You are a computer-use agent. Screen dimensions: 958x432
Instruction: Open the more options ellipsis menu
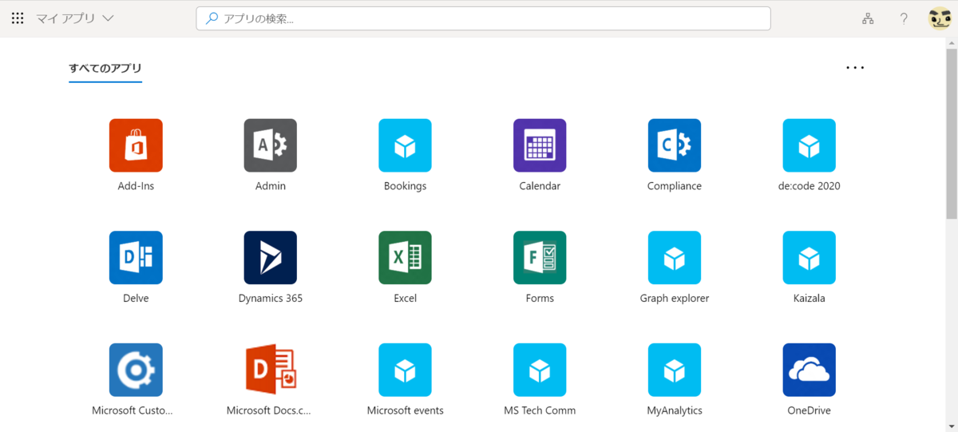click(x=855, y=68)
